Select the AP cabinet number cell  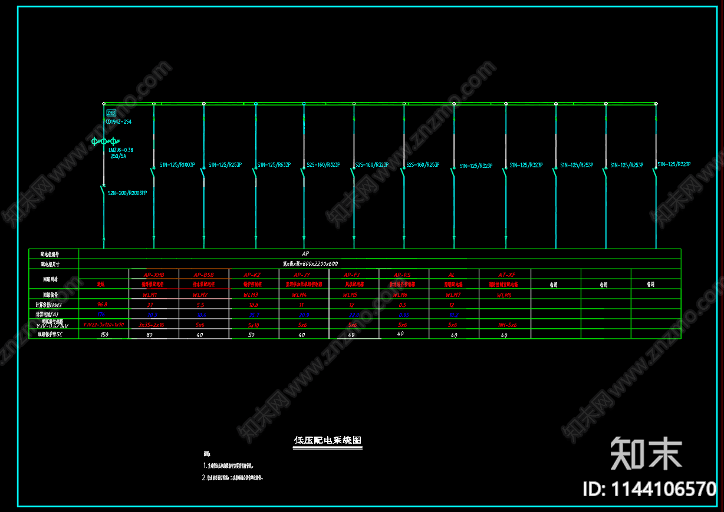[x=380, y=253]
